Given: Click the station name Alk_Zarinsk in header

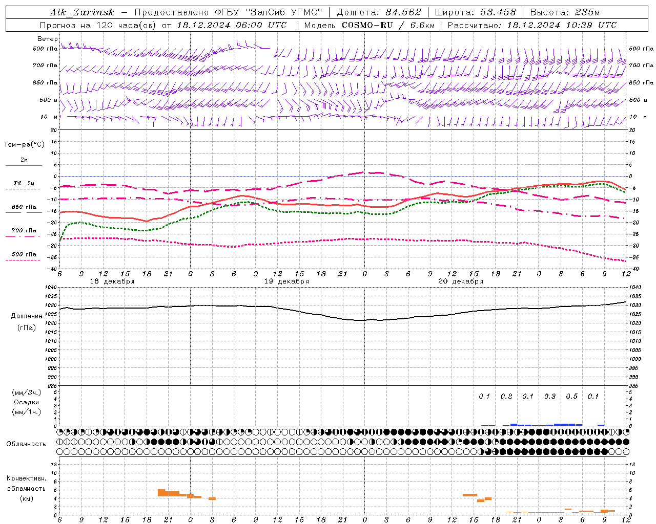Looking at the screenshot, I should tap(82, 12).
